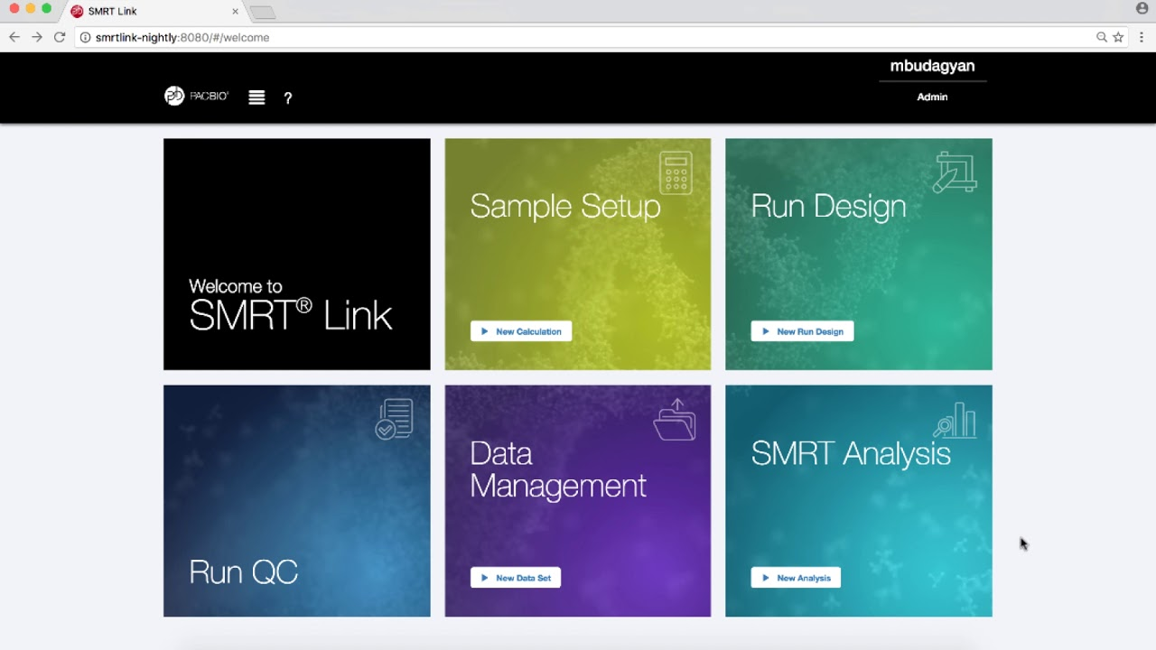This screenshot has width=1156, height=650.
Task: Go forward with browser forward arrow
Action: pos(36,37)
